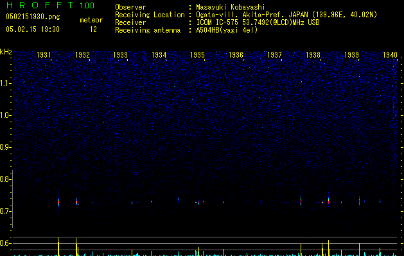Viewport: 404px width, 256px height.
Task: Select the version number 1.0.0
Action: click(87, 6)
